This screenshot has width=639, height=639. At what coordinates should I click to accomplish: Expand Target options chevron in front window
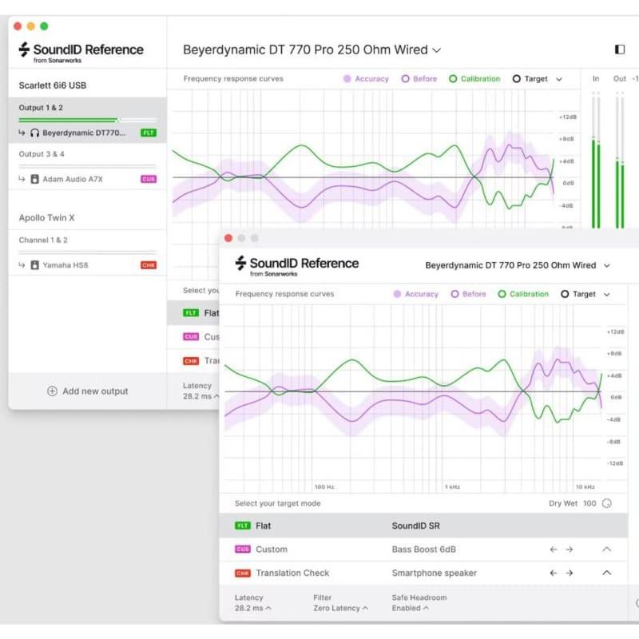coord(607,294)
